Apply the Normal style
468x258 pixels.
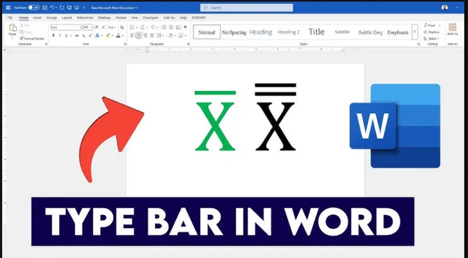click(207, 32)
